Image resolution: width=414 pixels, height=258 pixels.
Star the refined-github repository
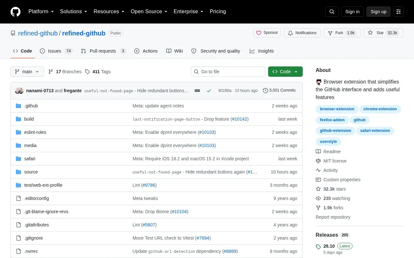coord(384,33)
